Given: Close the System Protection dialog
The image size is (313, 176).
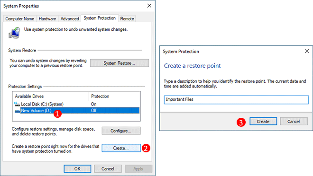Looking at the screenshot, I should point(307,51).
